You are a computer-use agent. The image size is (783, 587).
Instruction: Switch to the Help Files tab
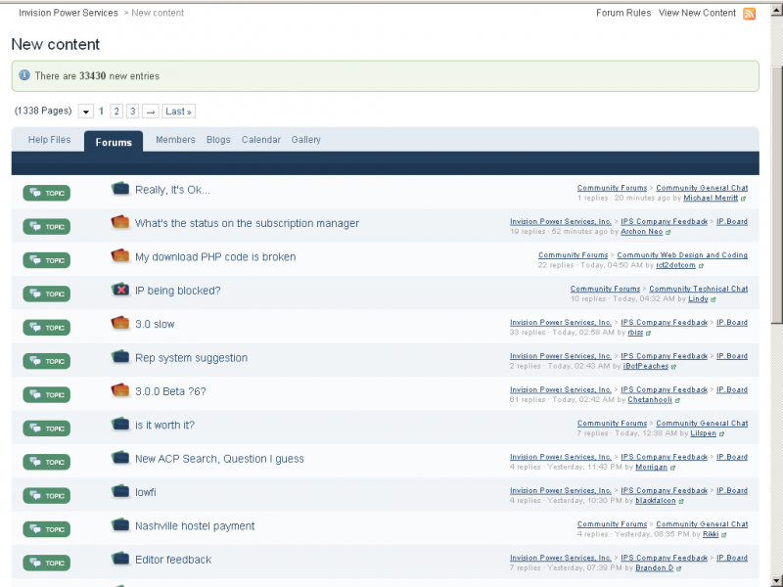point(50,140)
